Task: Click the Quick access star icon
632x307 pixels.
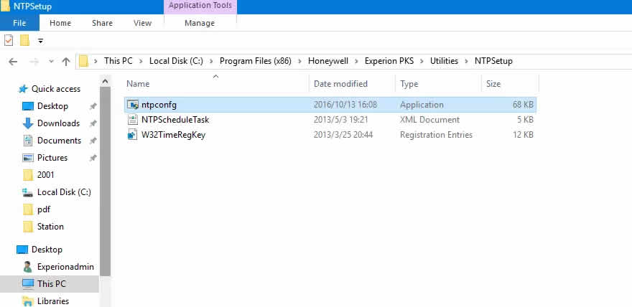Action: click(x=23, y=89)
